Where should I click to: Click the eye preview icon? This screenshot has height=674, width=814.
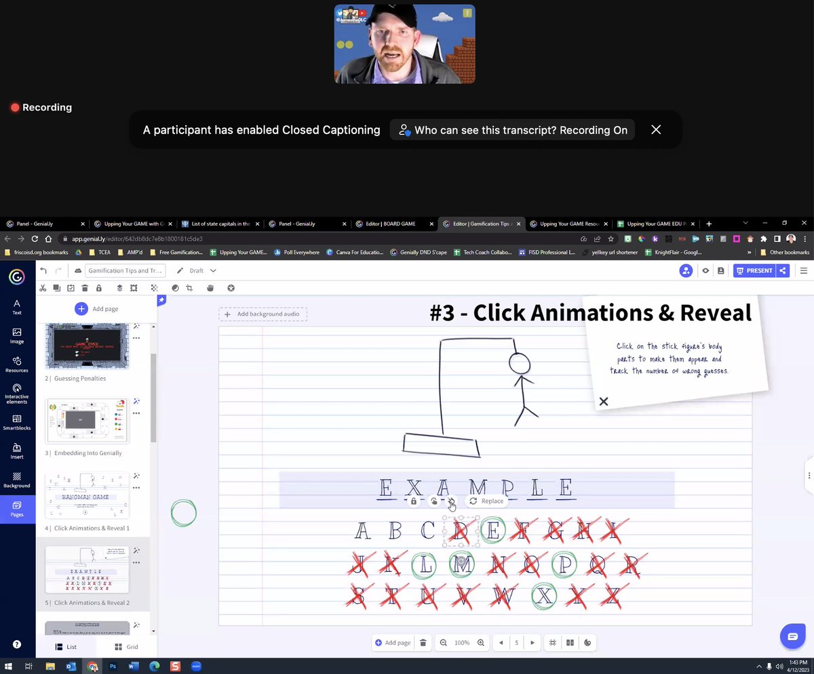[705, 270]
